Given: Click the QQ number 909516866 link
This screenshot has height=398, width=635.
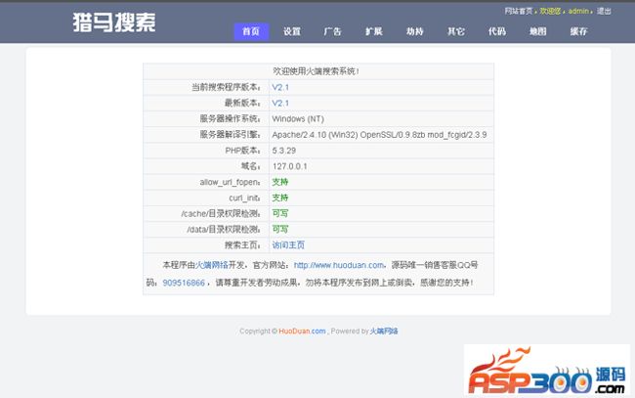Looking at the screenshot, I should click(x=184, y=283).
